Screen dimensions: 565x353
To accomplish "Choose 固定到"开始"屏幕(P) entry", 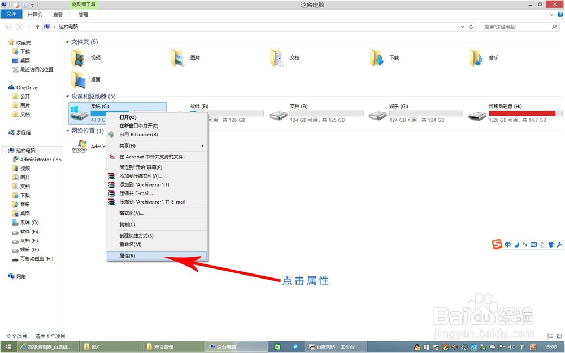I will (x=157, y=167).
